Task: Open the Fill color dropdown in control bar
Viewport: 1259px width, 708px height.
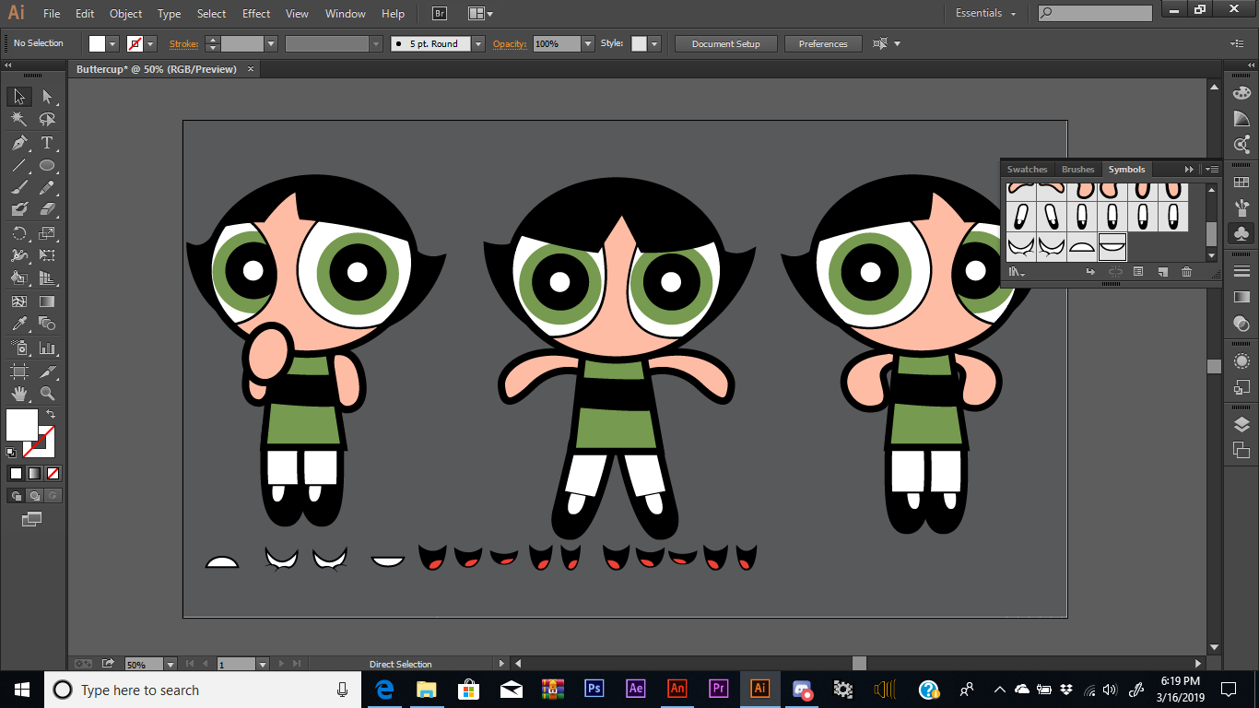Action: click(113, 43)
